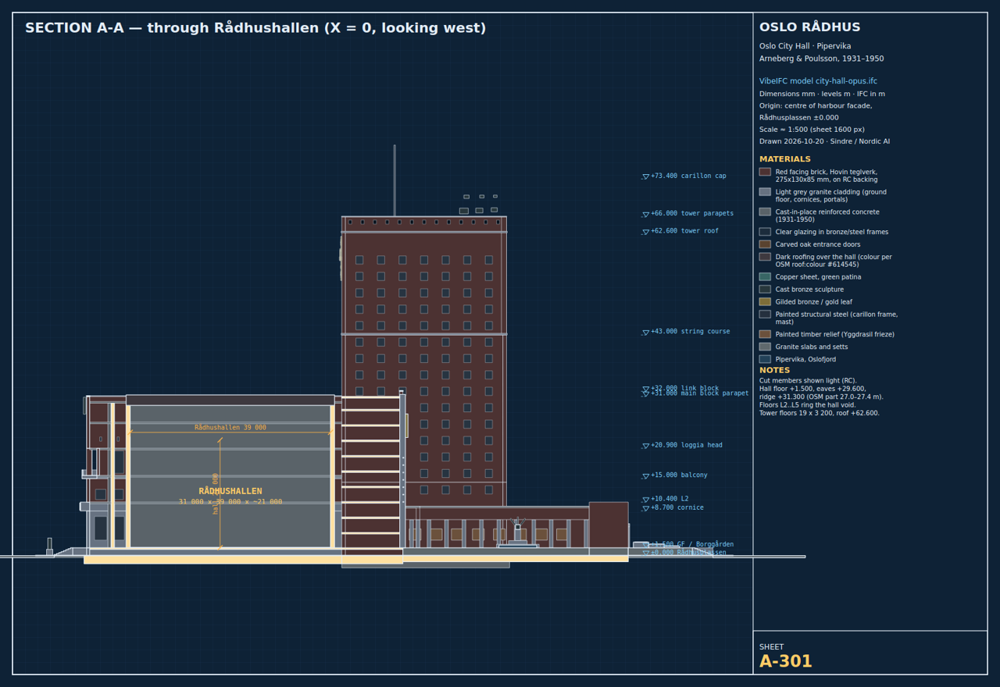Viewport: 1000px width, 687px height.
Task: Select the Dimensions mm · levels m line
Action: tap(822, 94)
